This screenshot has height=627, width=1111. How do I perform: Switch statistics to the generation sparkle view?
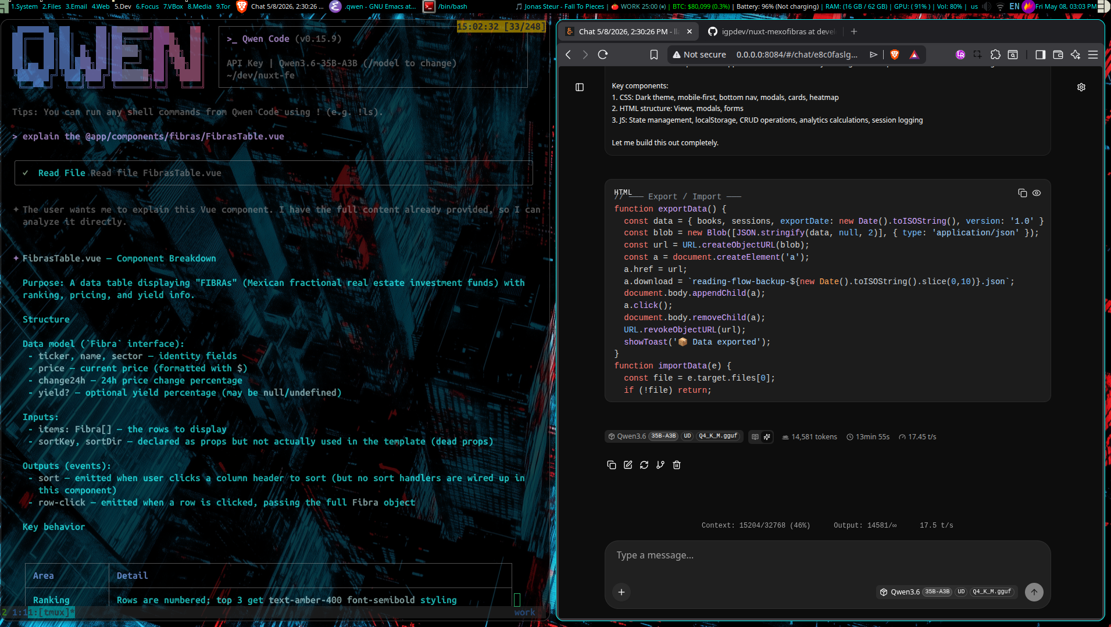click(x=767, y=436)
